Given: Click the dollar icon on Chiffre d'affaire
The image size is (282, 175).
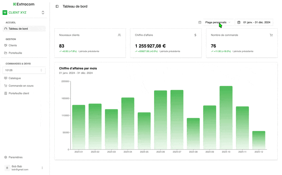Looking at the screenshot, I should coord(195,35).
